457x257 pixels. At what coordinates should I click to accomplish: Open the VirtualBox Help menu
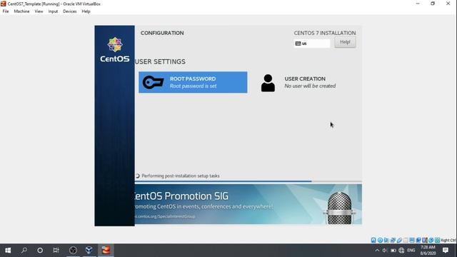[x=86, y=11]
